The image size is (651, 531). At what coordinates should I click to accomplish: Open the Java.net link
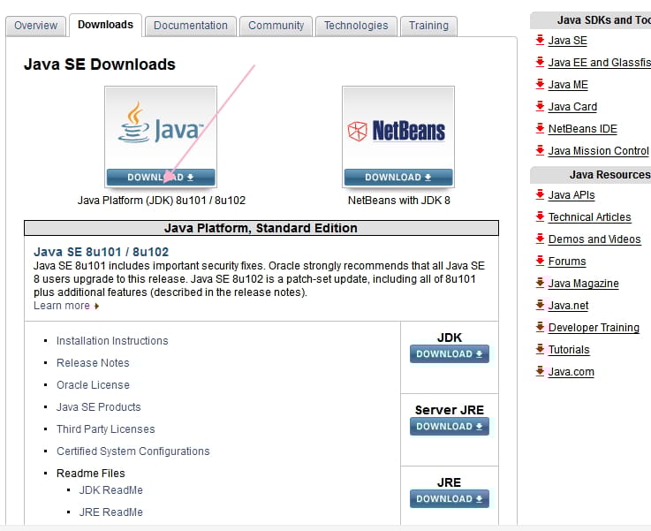(568, 306)
